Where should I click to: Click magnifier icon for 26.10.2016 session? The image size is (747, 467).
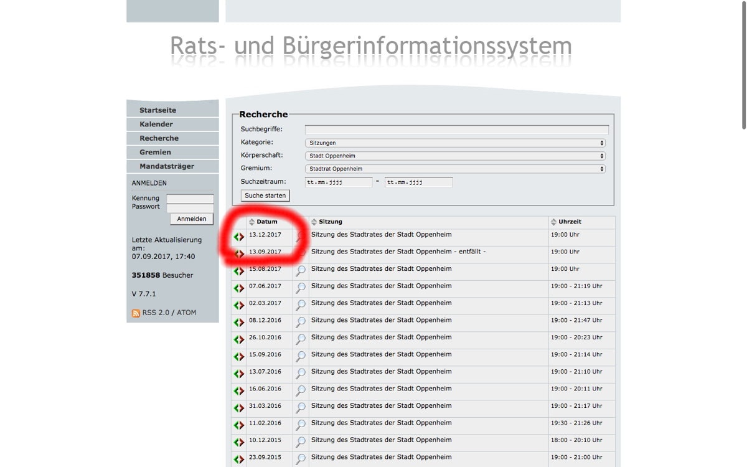point(301,339)
